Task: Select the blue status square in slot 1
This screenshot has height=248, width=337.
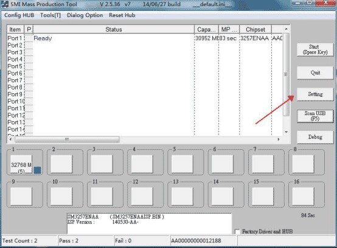Action: (37, 170)
